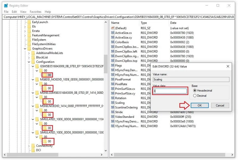
Task: Confirm the DWORD edit with OK
Action: coord(200,105)
